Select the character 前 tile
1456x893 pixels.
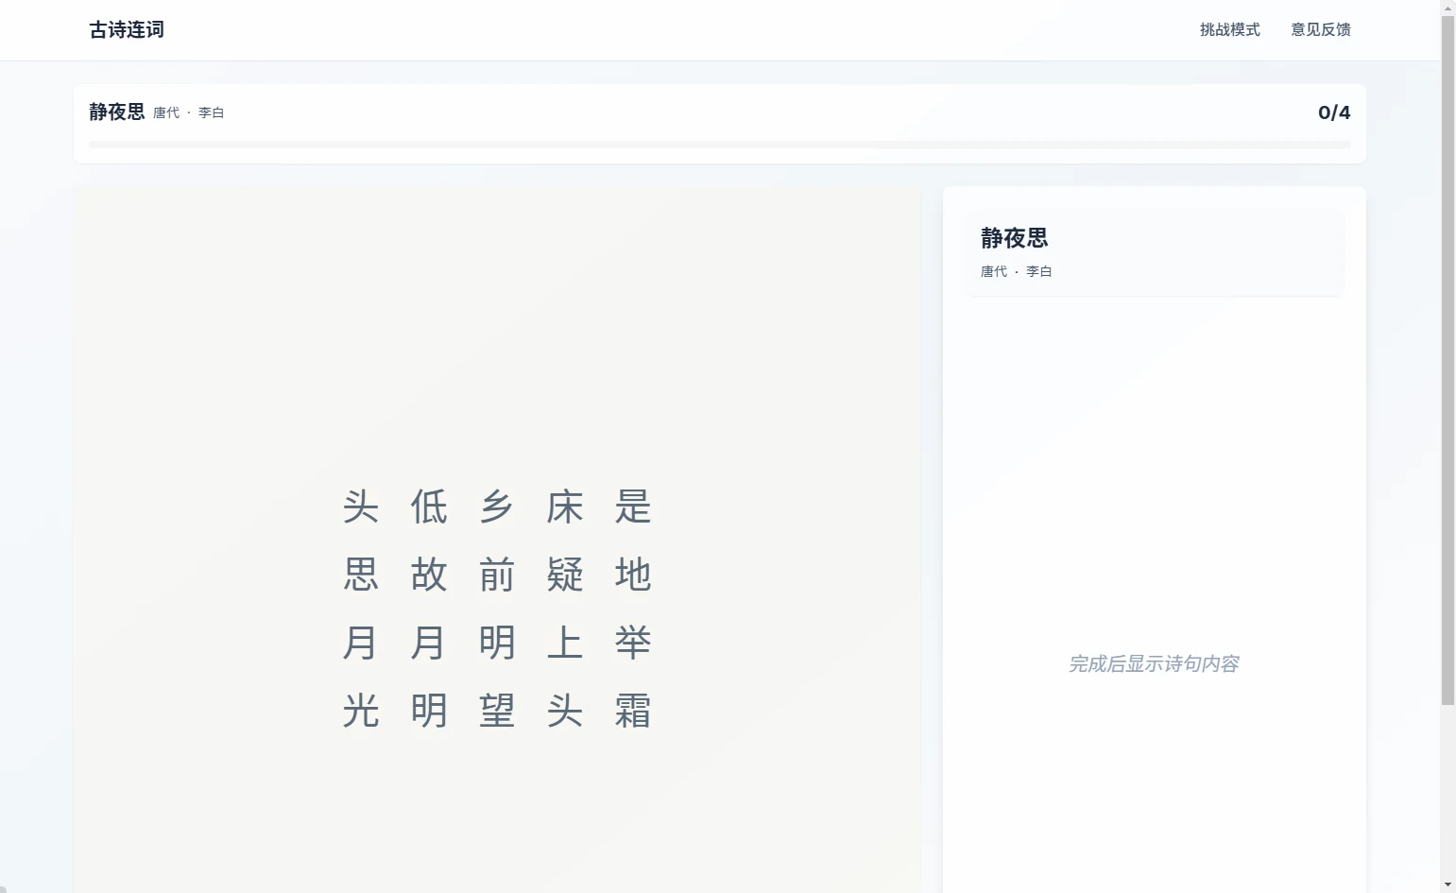pos(497,575)
